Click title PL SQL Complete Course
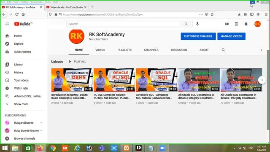270x152 pixels. (111, 96)
